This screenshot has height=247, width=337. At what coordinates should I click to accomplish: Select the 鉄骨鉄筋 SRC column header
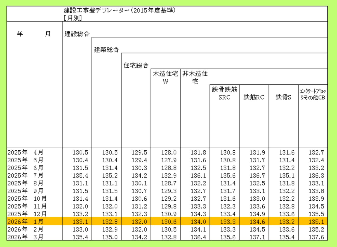tap(224, 93)
